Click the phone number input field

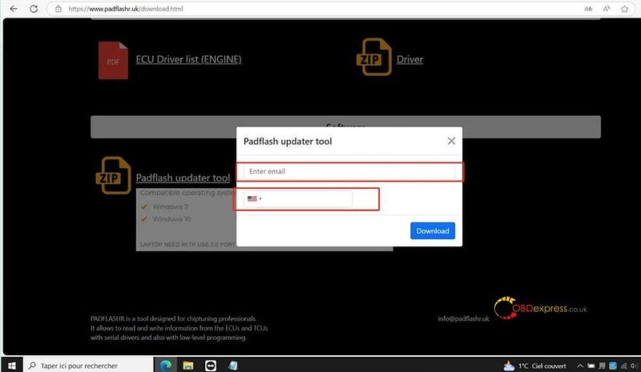297,199
